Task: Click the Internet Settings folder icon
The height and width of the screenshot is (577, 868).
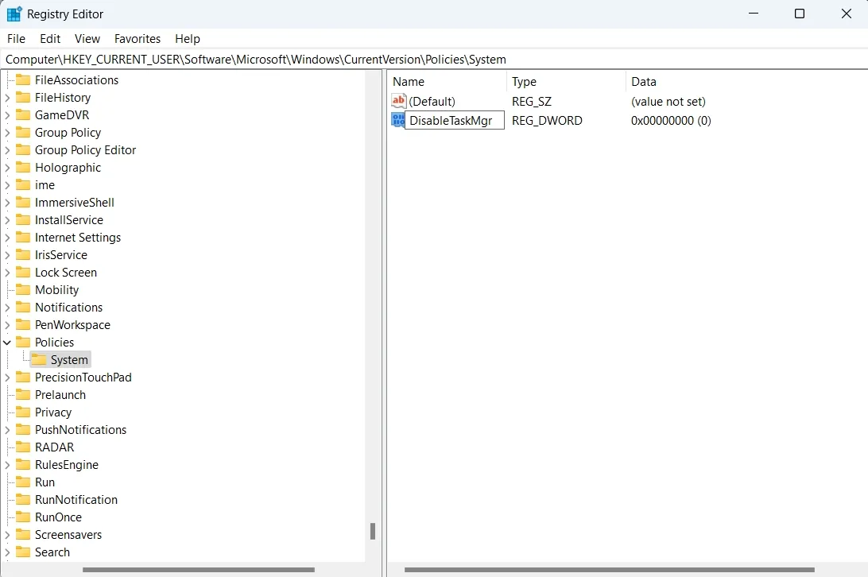Action: pos(23,237)
